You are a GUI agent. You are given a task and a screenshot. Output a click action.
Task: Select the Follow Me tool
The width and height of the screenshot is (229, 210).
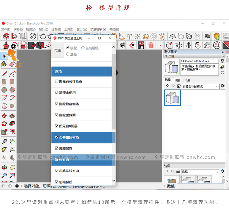12,124
